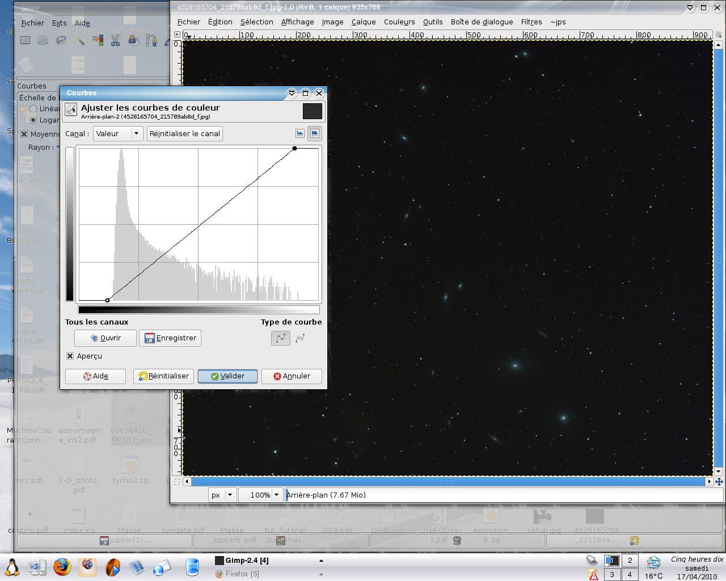
Task: Launch Firefox from the taskbar
Action: (62, 567)
